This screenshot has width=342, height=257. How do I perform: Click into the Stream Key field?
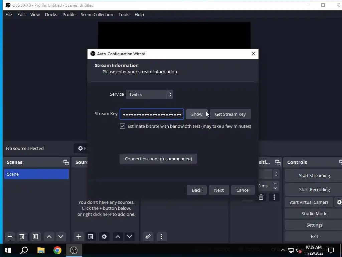[x=152, y=114]
